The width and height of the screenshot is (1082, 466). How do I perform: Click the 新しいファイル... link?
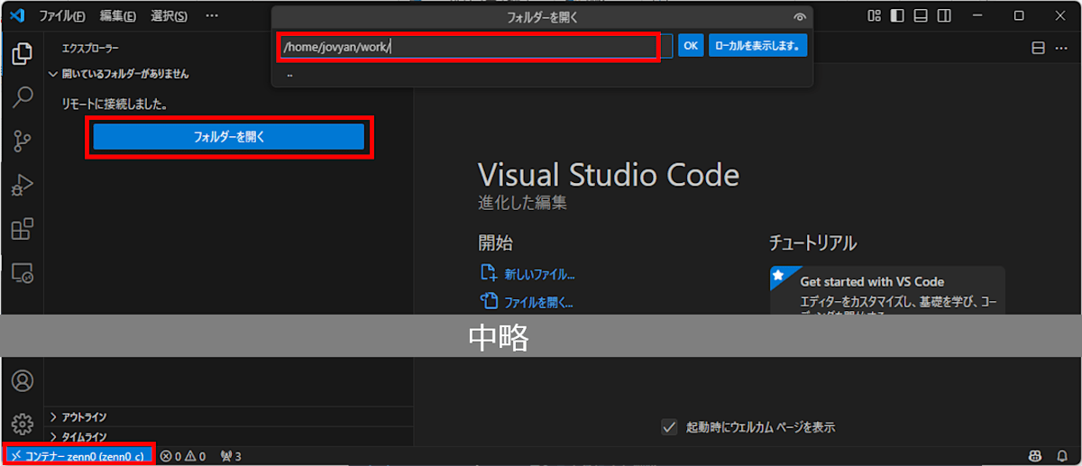(539, 274)
